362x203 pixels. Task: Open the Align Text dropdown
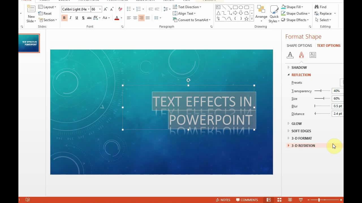(184, 13)
